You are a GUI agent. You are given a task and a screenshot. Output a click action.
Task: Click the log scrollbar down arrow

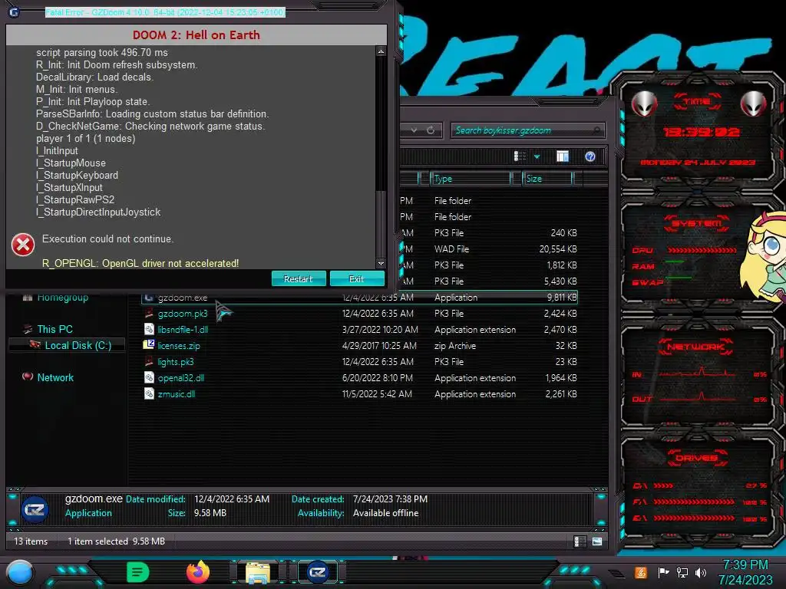click(x=381, y=264)
